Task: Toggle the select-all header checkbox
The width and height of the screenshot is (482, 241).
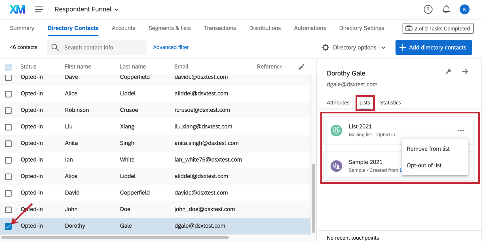Action: [9, 67]
